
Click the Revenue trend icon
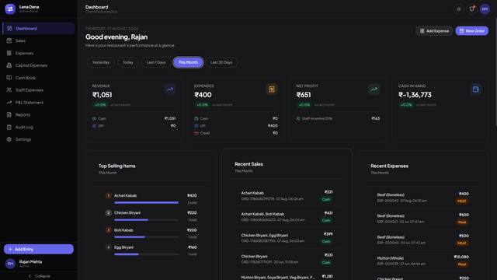(x=170, y=89)
